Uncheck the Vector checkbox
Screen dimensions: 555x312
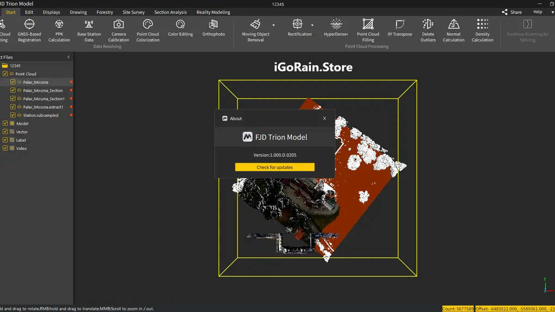5,132
